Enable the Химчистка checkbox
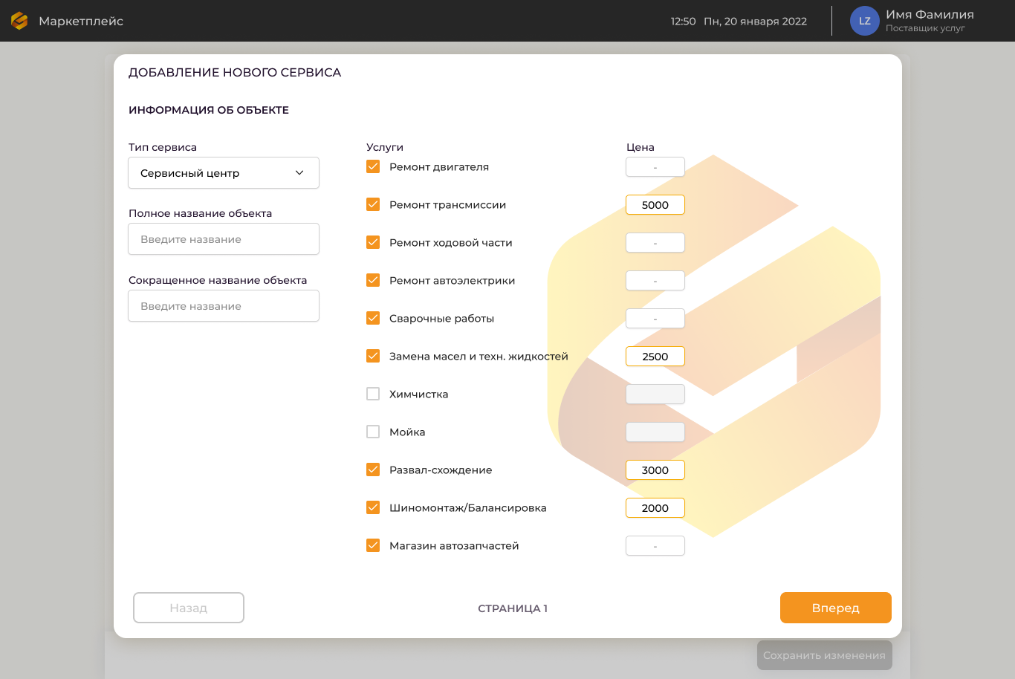Screen dimensions: 1015x679 373,394
